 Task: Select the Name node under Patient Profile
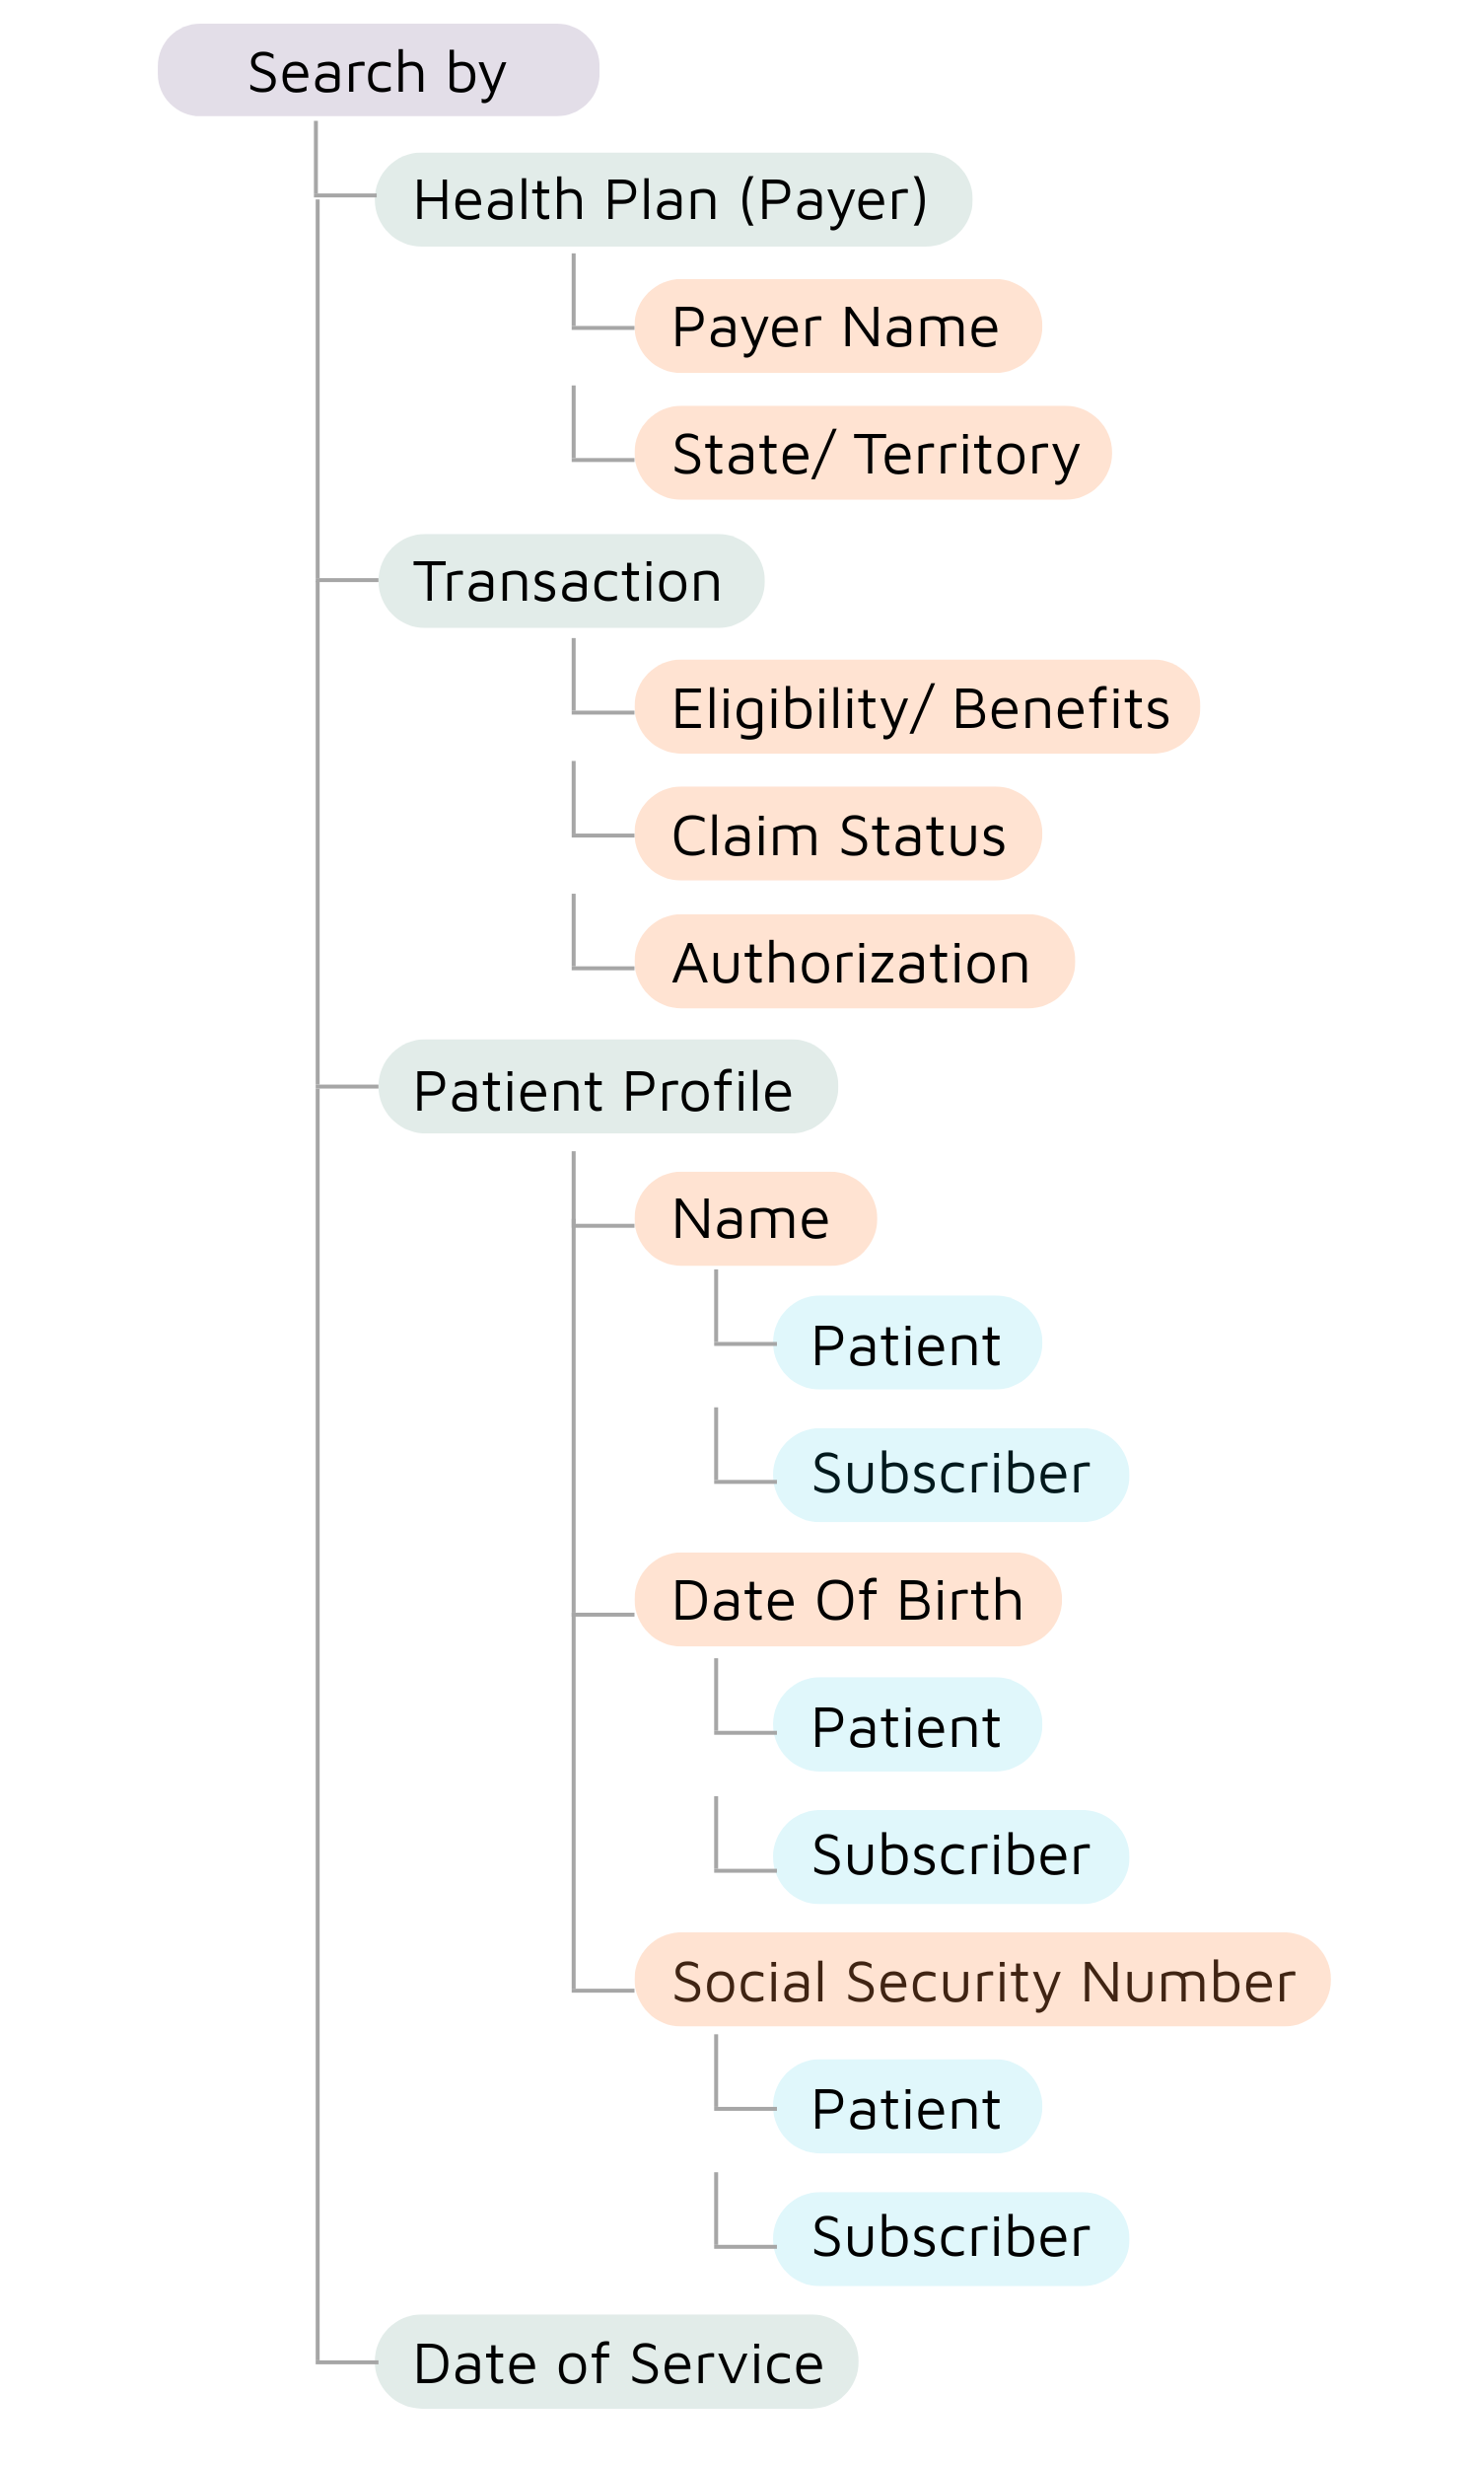coord(754,1218)
